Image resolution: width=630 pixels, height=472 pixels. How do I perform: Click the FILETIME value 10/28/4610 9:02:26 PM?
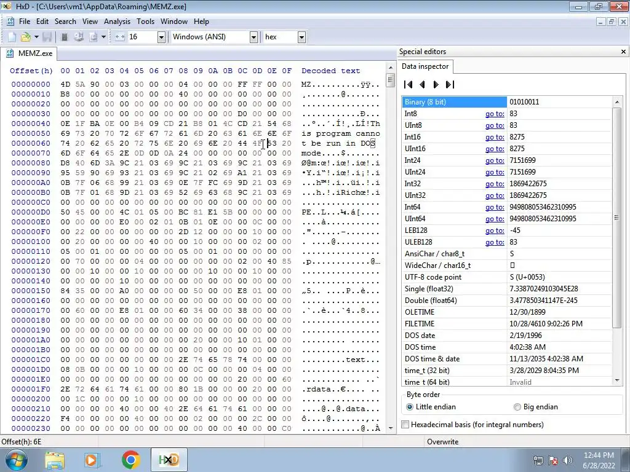tap(546, 324)
